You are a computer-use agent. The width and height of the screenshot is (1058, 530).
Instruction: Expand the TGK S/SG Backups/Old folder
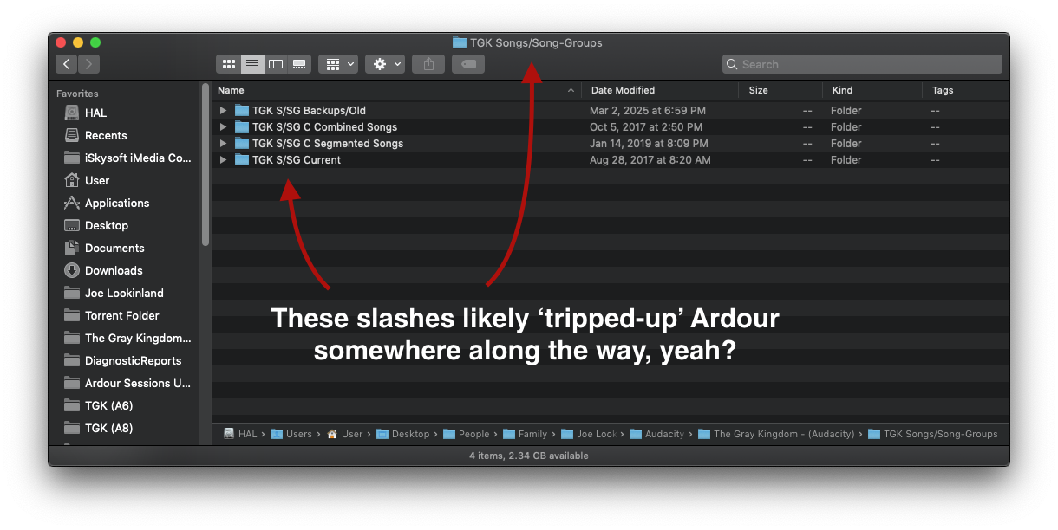223,111
